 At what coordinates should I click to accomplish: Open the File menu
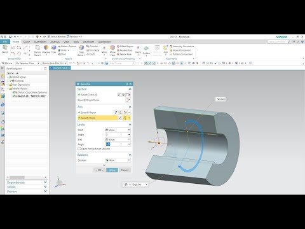5,41
